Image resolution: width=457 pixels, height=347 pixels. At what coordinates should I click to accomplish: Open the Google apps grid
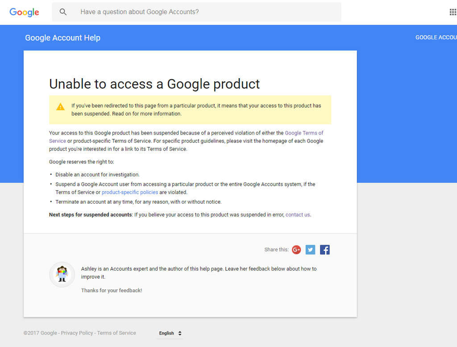[x=453, y=12]
